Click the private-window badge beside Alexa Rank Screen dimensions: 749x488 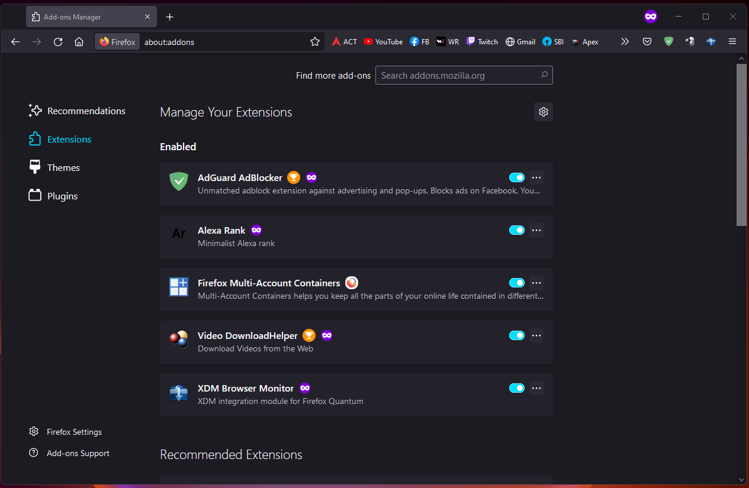coord(256,230)
